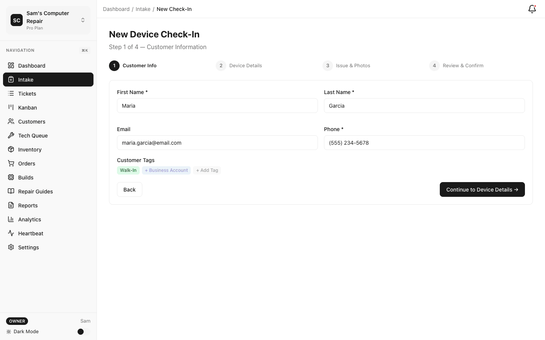The image size is (545, 340).
Task: Click Continue to Device Details button
Action: [x=482, y=189]
